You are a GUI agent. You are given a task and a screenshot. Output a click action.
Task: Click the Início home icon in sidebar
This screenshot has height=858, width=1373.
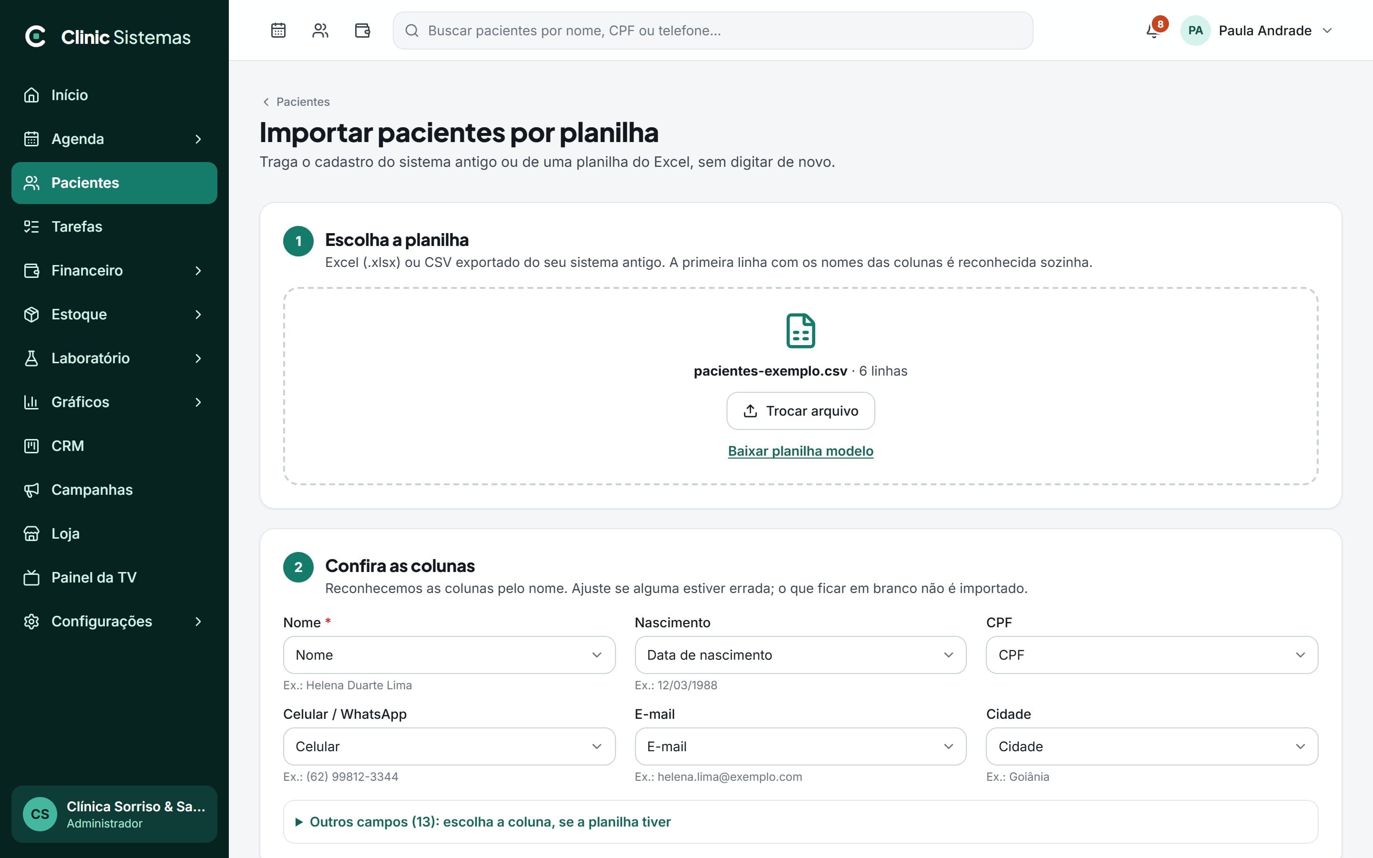[32, 95]
